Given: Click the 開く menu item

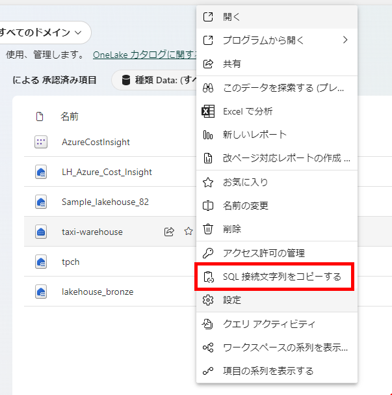Looking at the screenshot, I should pyautogui.click(x=277, y=17).
